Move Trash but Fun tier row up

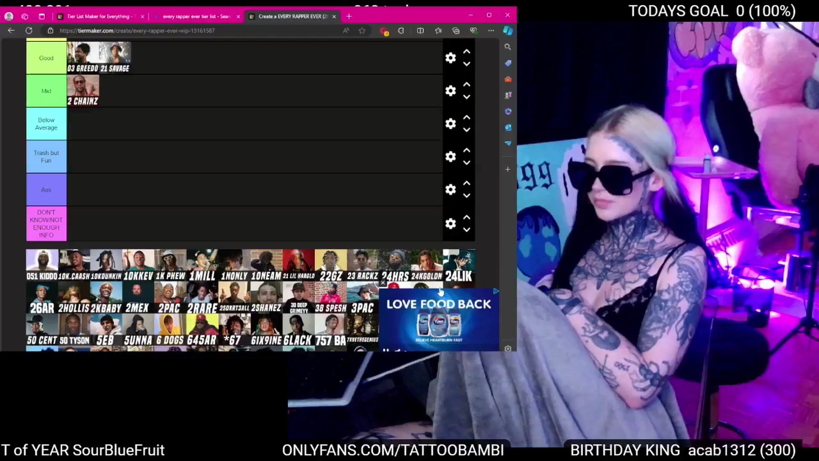pyautogui.click(x=467, y=150)
